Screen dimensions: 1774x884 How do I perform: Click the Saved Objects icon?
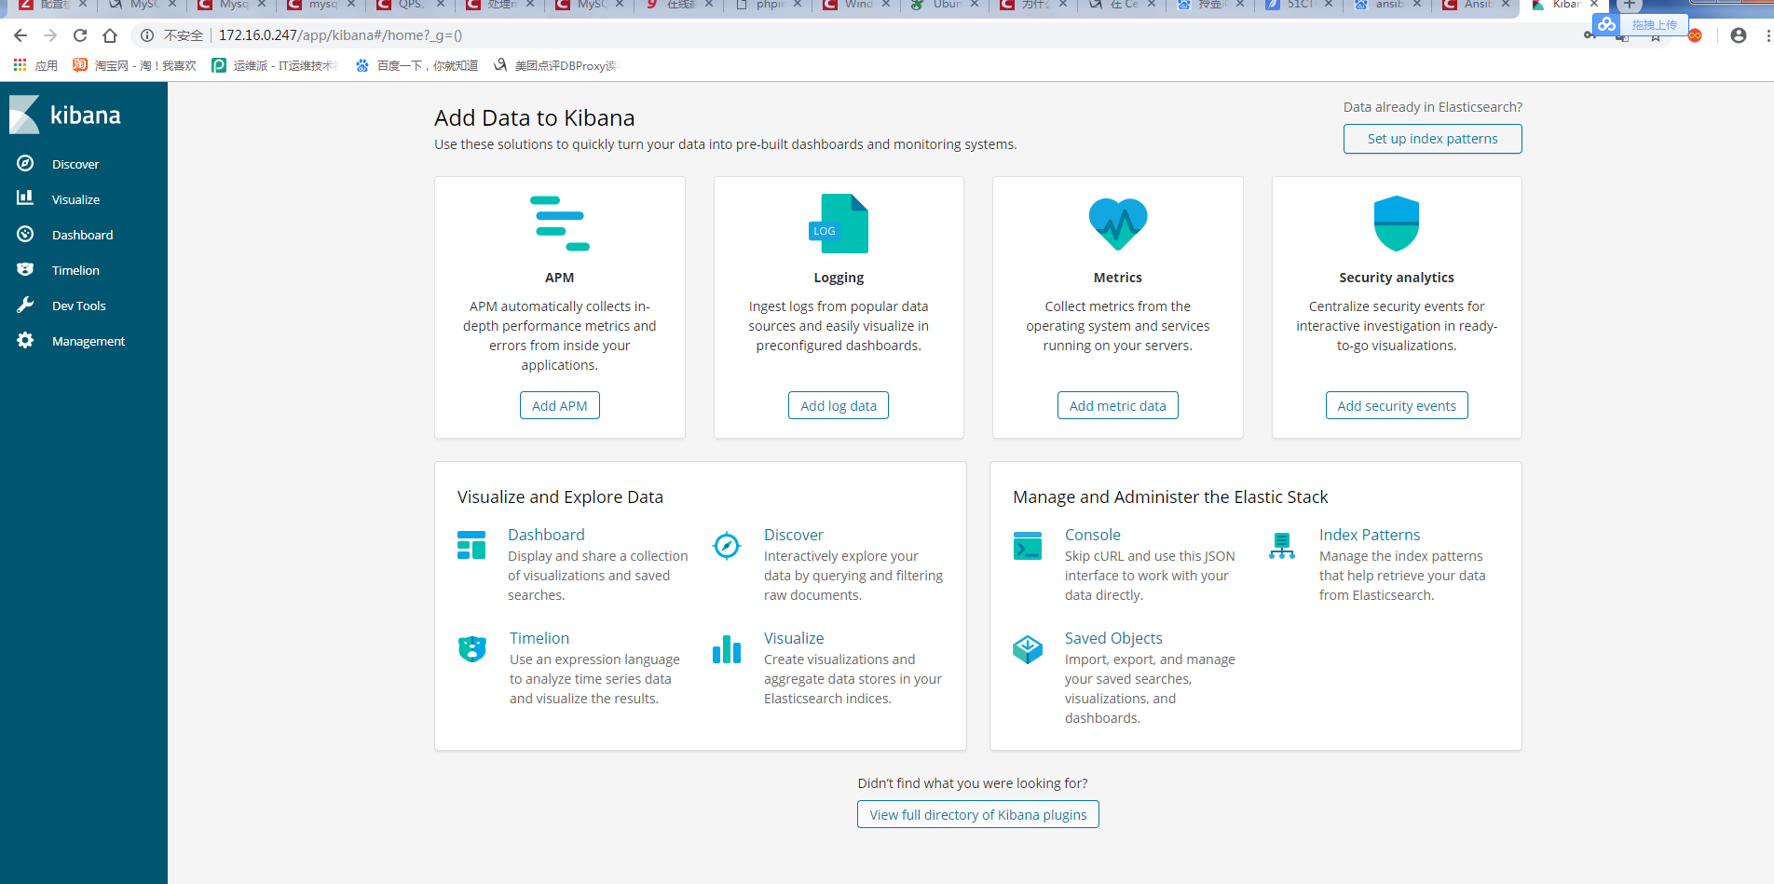coord(1028,648)
